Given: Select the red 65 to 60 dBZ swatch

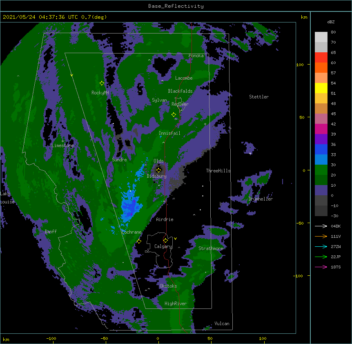Looking at the screenshot, I should (321, 58).
